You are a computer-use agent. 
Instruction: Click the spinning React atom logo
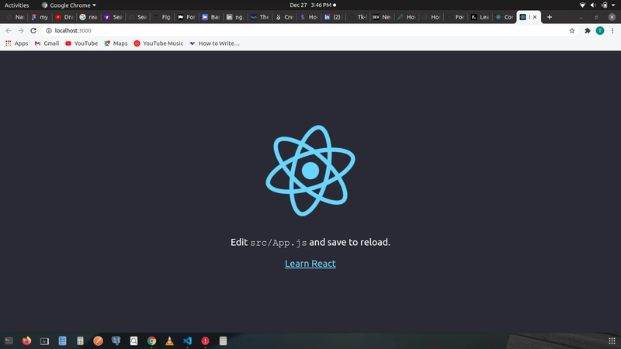click(x=310, y=171)
